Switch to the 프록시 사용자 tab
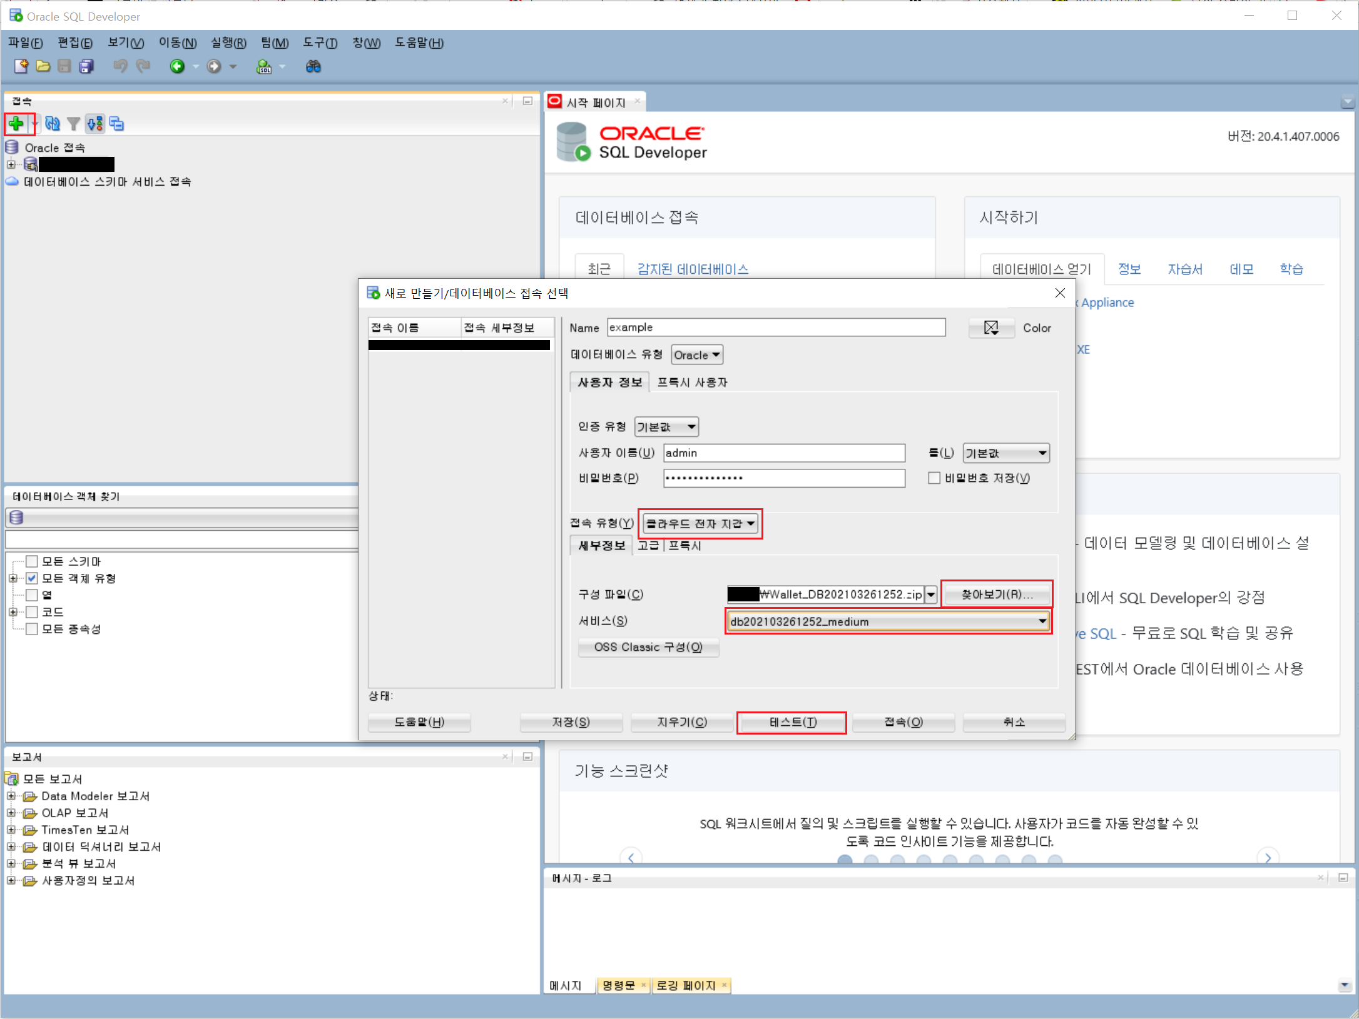1359x1019 pixels. [x=691, y=382]
